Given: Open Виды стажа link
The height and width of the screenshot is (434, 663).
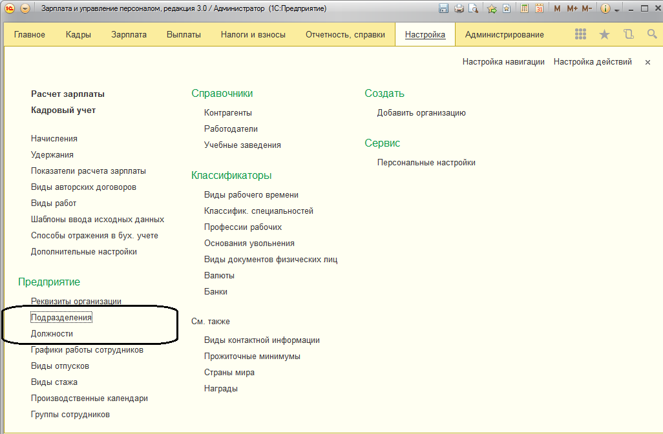Looking at the screenshot, I should click(x=54, y=382).
